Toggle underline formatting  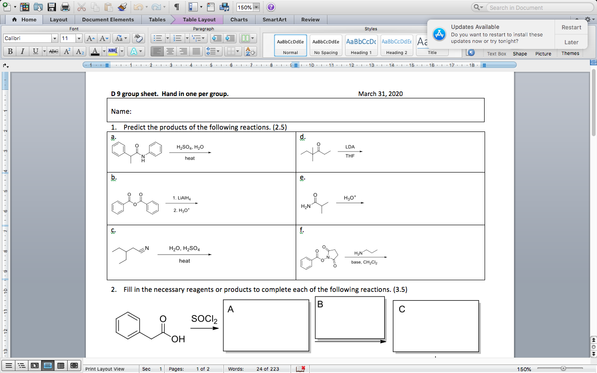(35, 51)
